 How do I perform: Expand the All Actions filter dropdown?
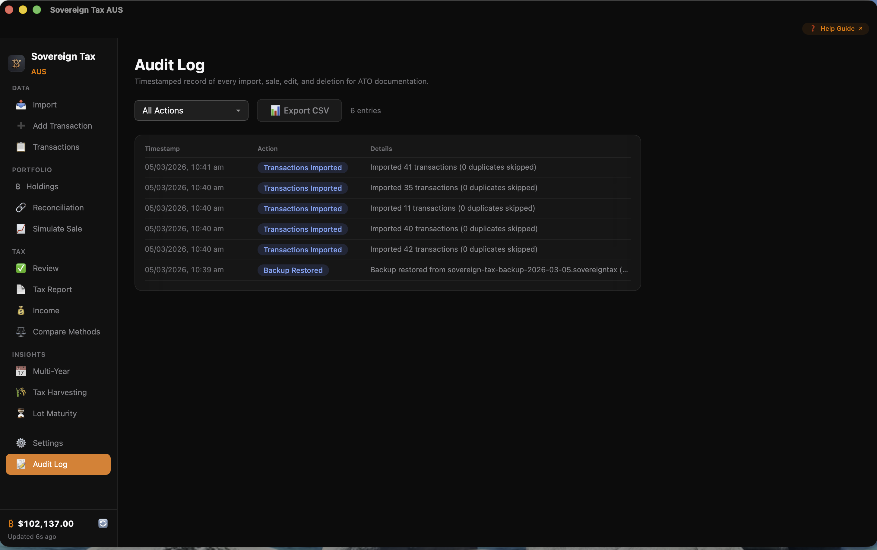click(x=191, y=110)
